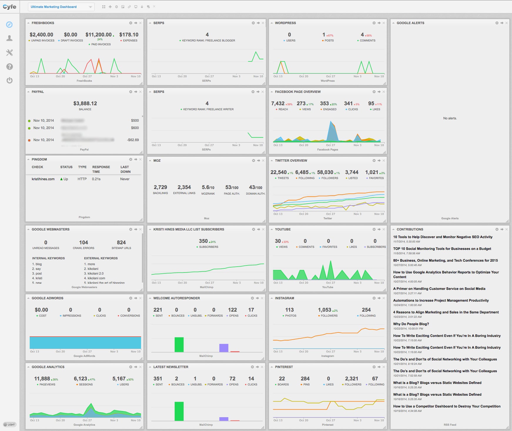Click the 'No alerts.' message

click(x=450, y=118)
